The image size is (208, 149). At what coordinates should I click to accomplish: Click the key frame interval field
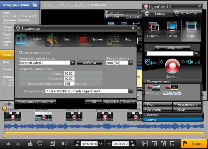point(69,84)
